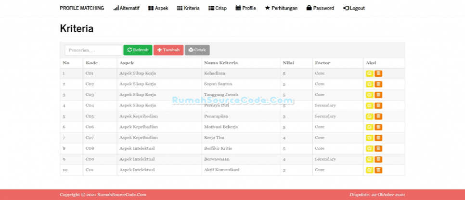Edit the Kehadiran row
The width and height of the screenshot is (465, 200).
[370, 73]
